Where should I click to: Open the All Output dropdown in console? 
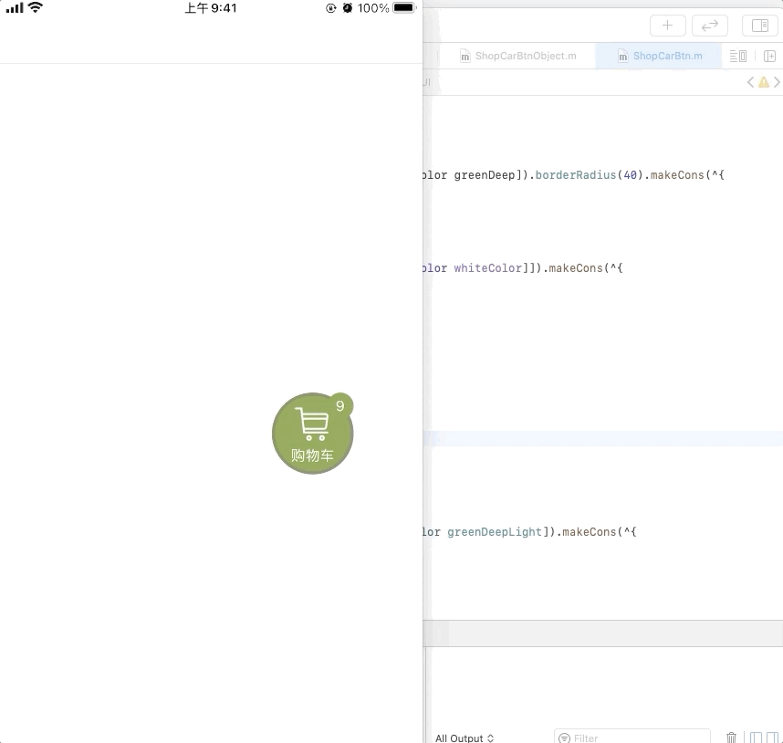tap(465, 738)
